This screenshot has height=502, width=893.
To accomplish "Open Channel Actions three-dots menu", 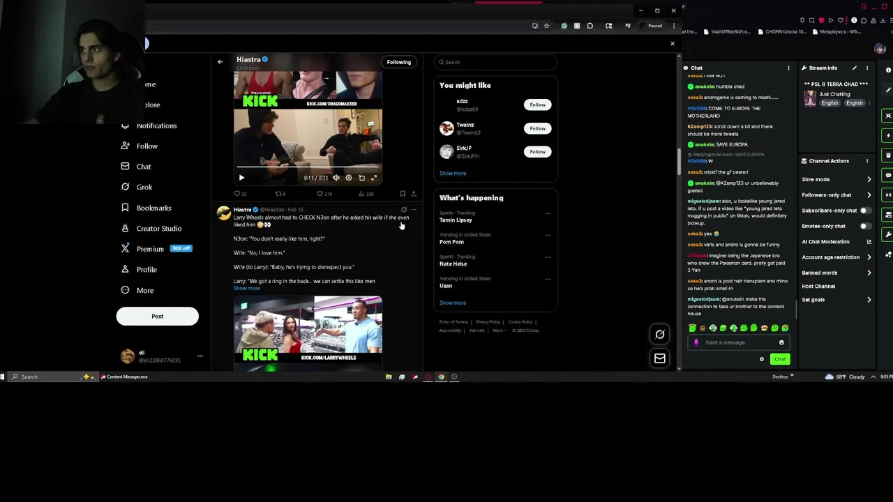I will (867, 161).
